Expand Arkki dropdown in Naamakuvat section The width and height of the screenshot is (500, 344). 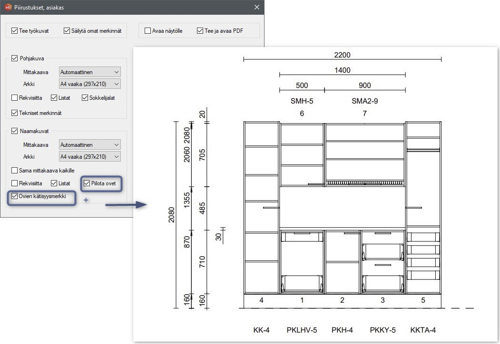[89, 157]
